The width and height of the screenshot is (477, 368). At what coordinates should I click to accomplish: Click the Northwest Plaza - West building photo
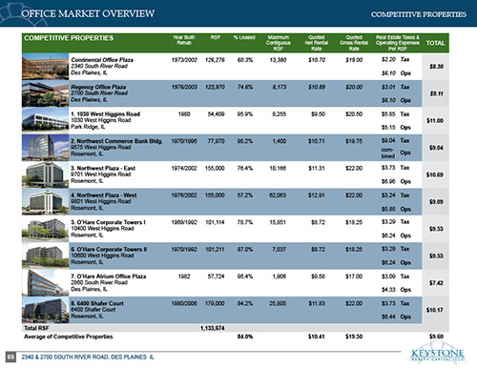click(45, 201)
